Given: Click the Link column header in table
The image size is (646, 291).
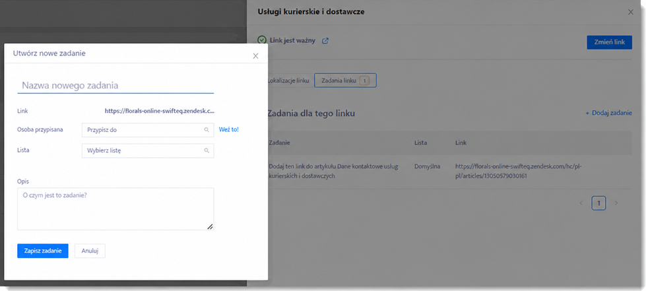Looking at the screenshot, I should pyautogui.click(x=461, y=143).
